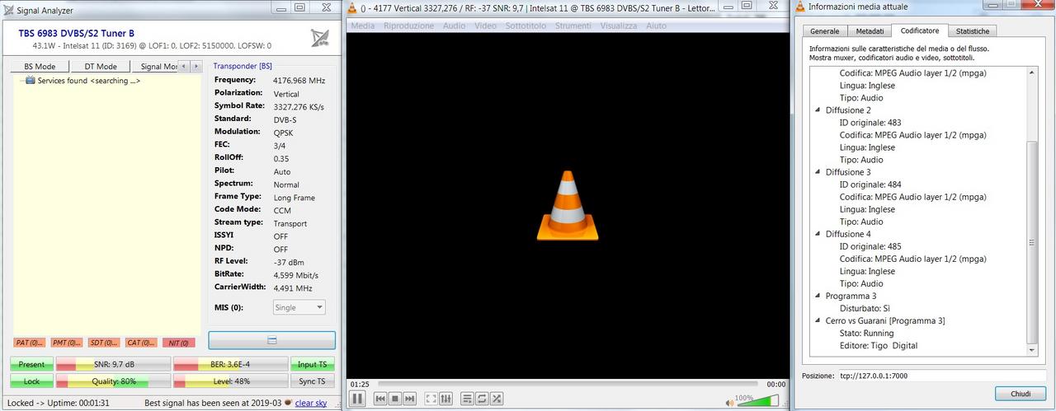The image size is (1056, 411).
Task: Click the Lock status indicator
Action: (32, 381)
